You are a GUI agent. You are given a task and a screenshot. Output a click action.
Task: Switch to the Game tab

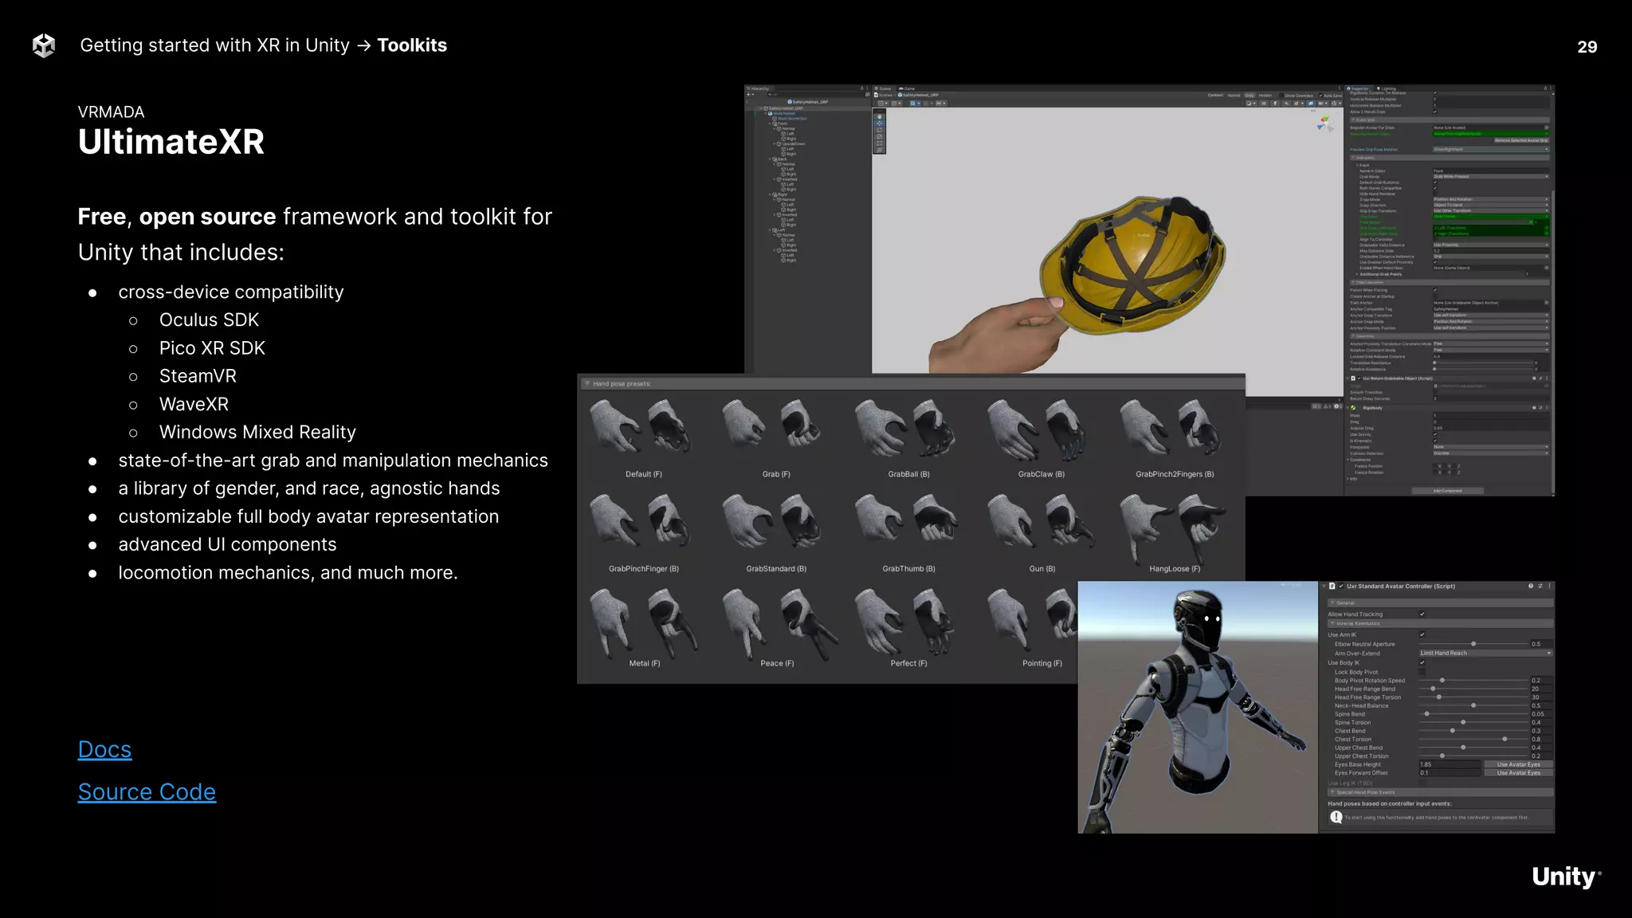tap(907, 88)
